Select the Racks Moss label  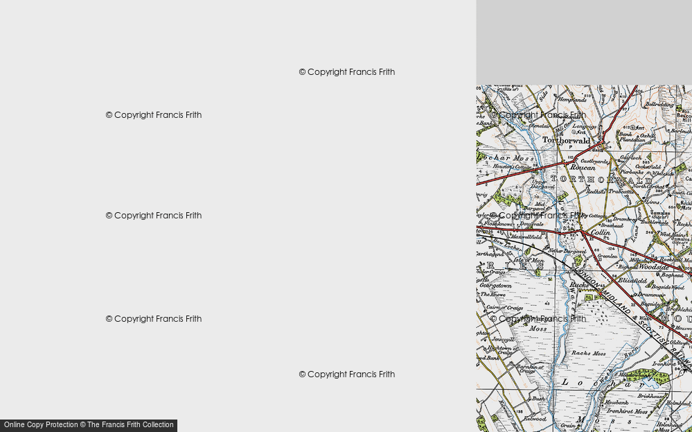[x=589, y=353]
